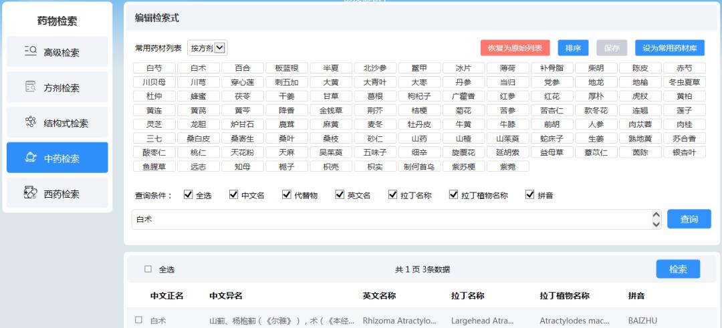Check the 全选 box in results header

tap(148, 269)
